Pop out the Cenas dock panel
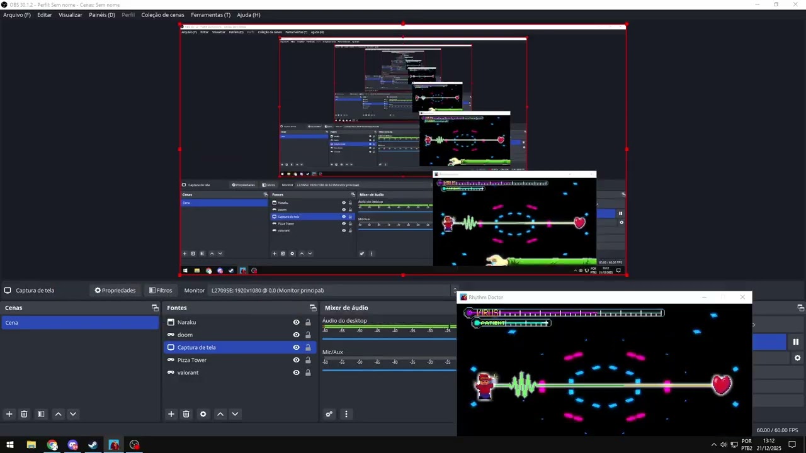This screenshot has width=806, height=453. [155, 308]
